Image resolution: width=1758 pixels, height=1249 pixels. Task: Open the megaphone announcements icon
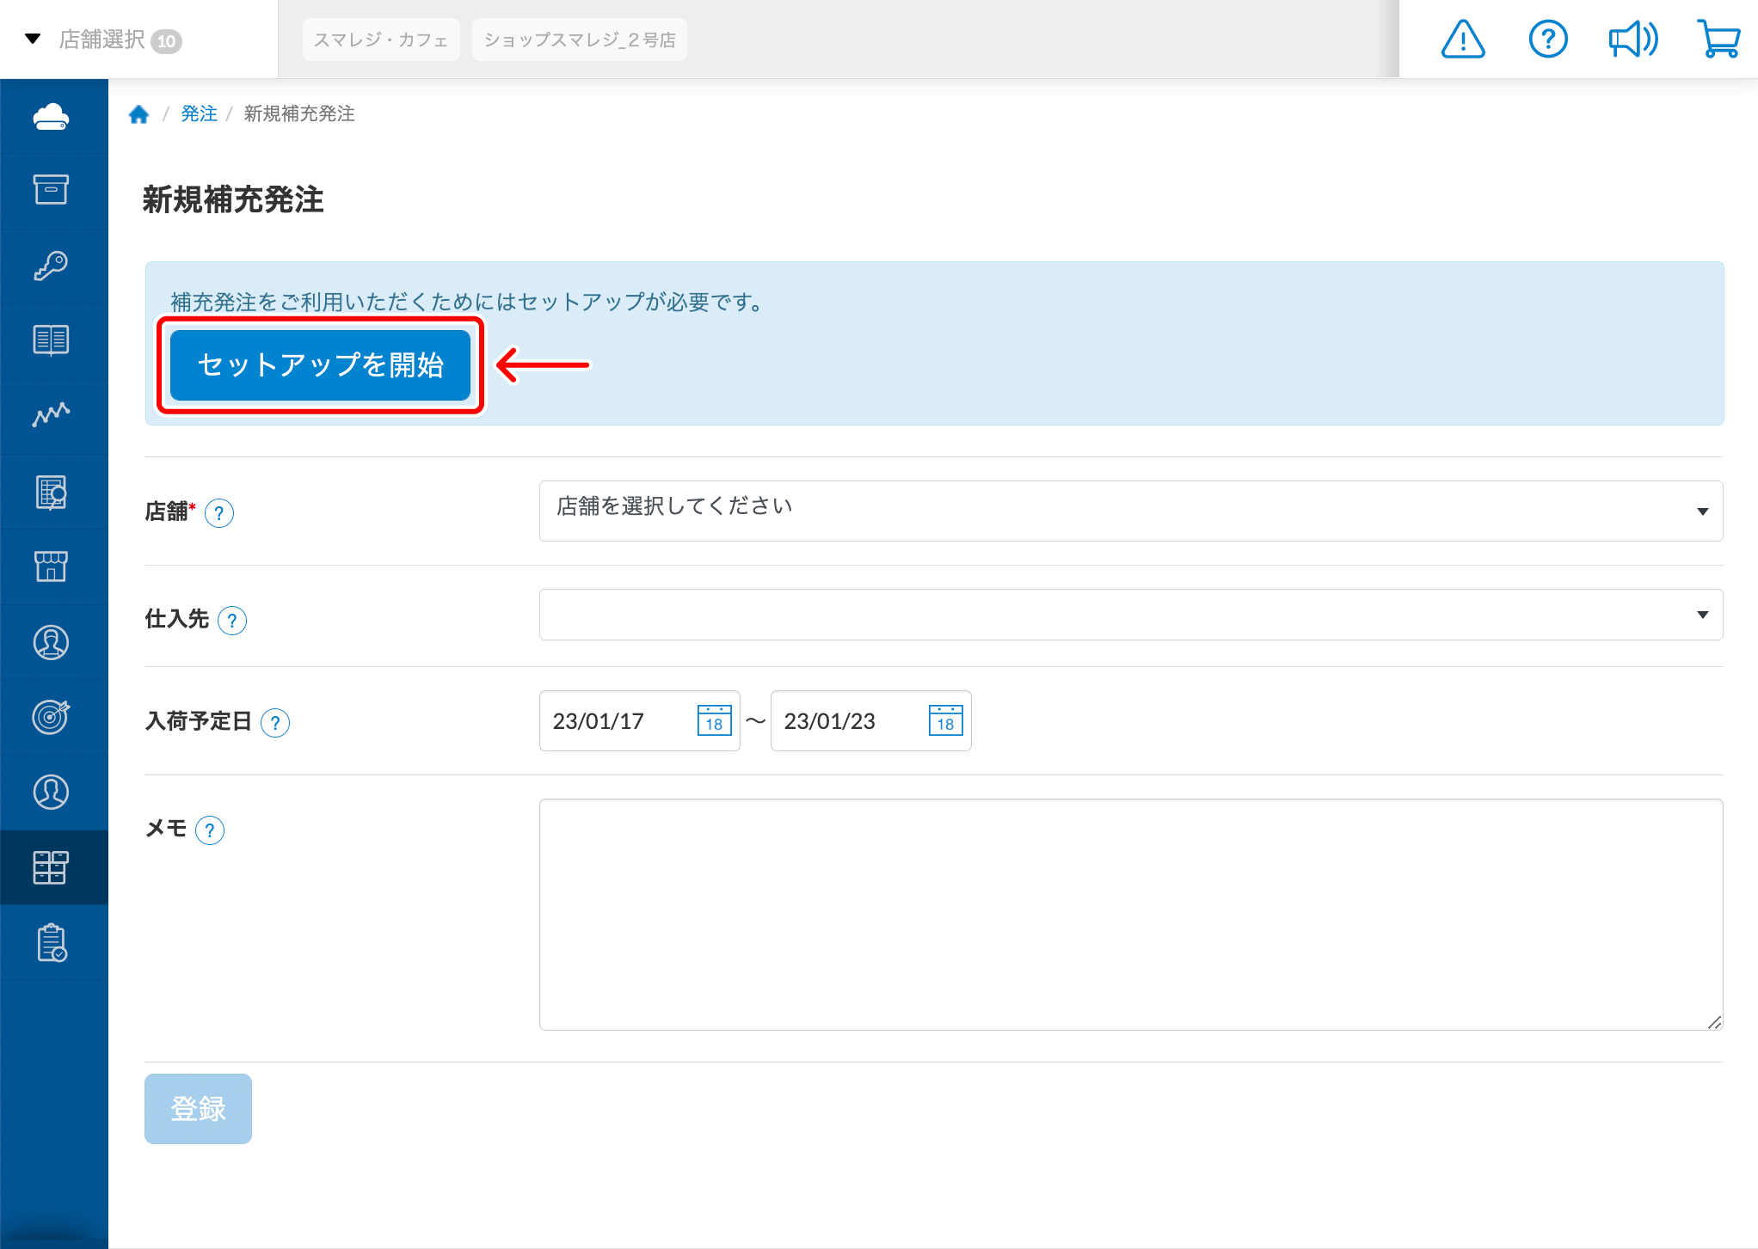1632,40
